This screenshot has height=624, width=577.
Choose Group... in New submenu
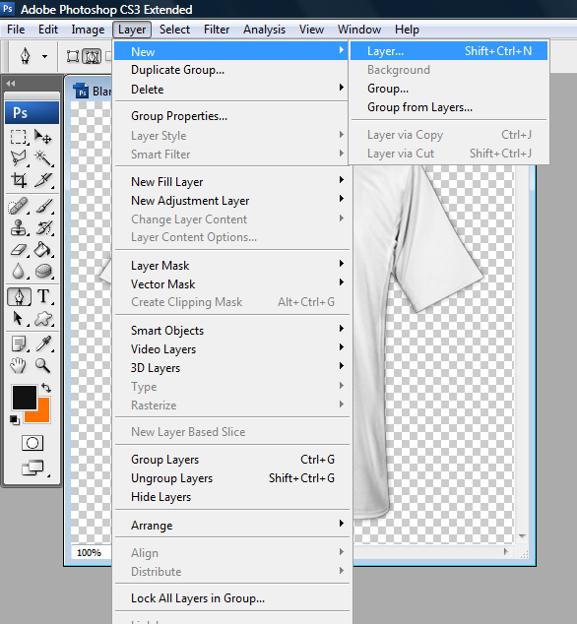(449, 89)
